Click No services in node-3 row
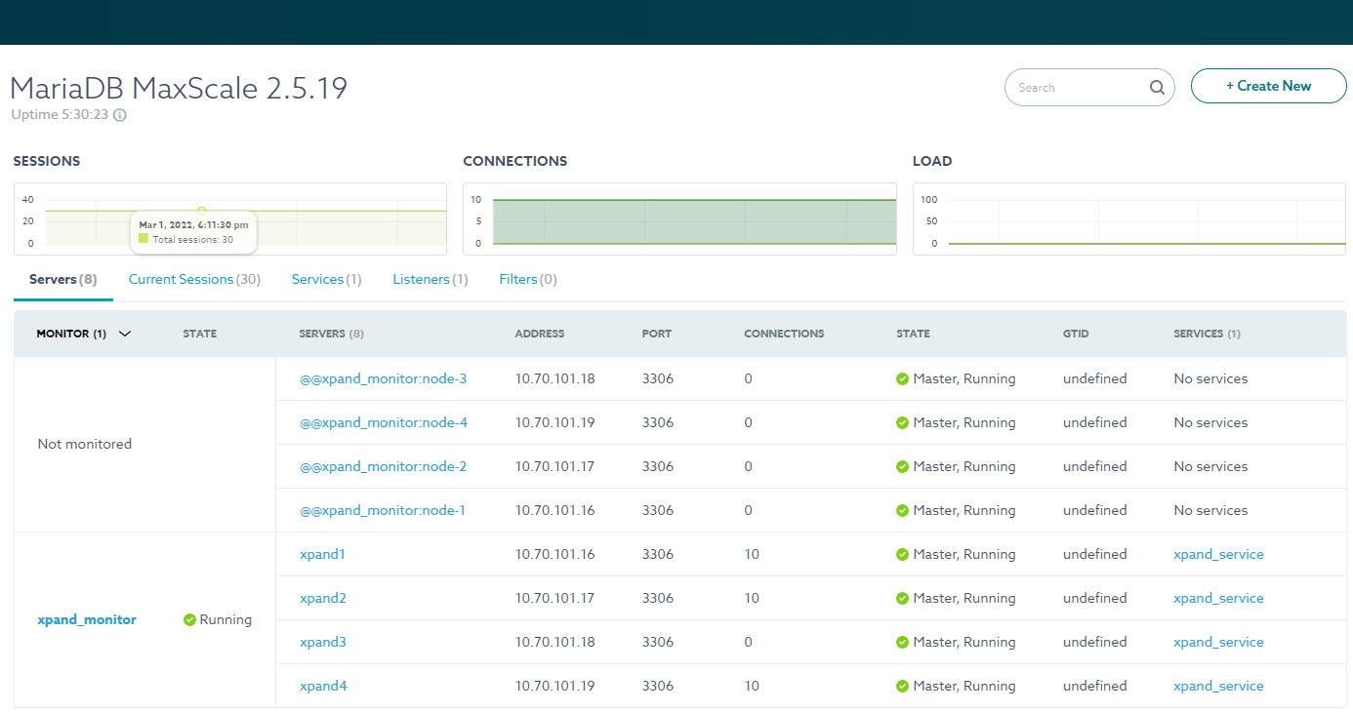The height and width of the screenshot is (712, 1353). (1210, 378)
